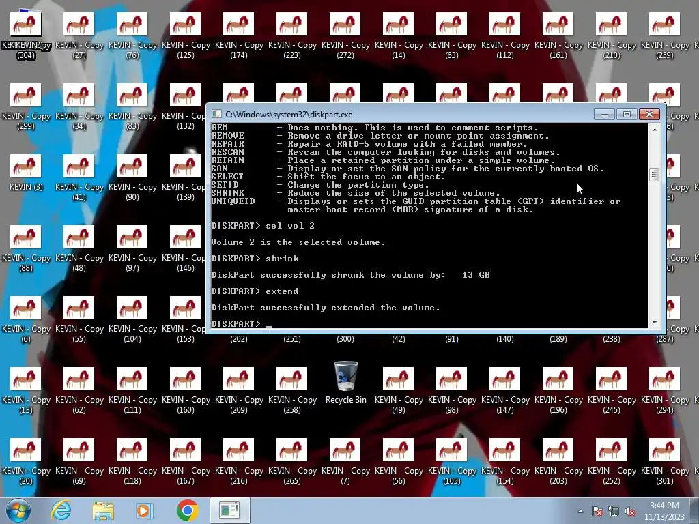This screenshot has width=699, height=524.
Task: Select KEVIN - Copy (90) icon
Action: (x=132, y=177)
